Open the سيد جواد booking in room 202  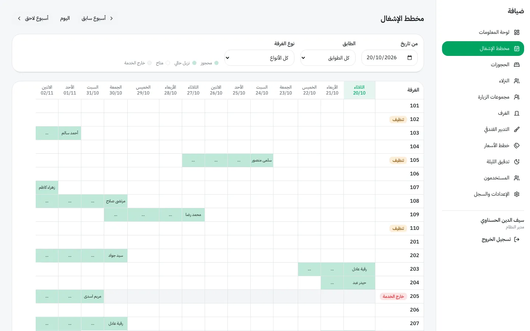[x=116, y=256]
